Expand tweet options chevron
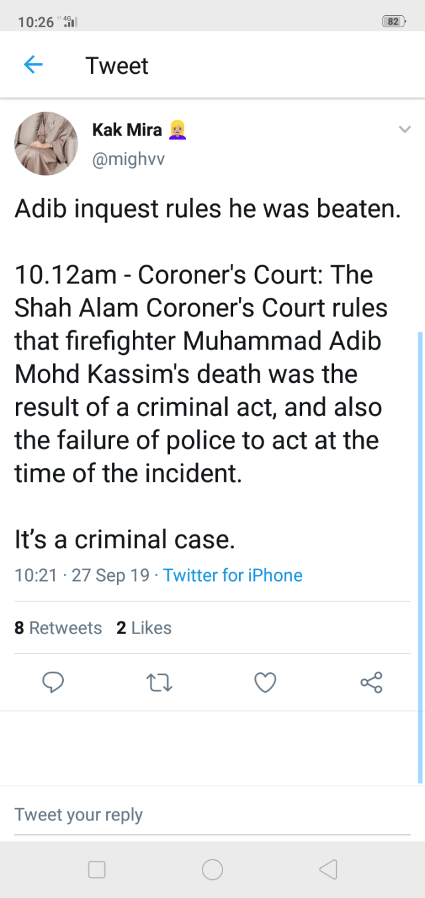The width and height of the screenshot is (425, 898). (x=404, y=130)
